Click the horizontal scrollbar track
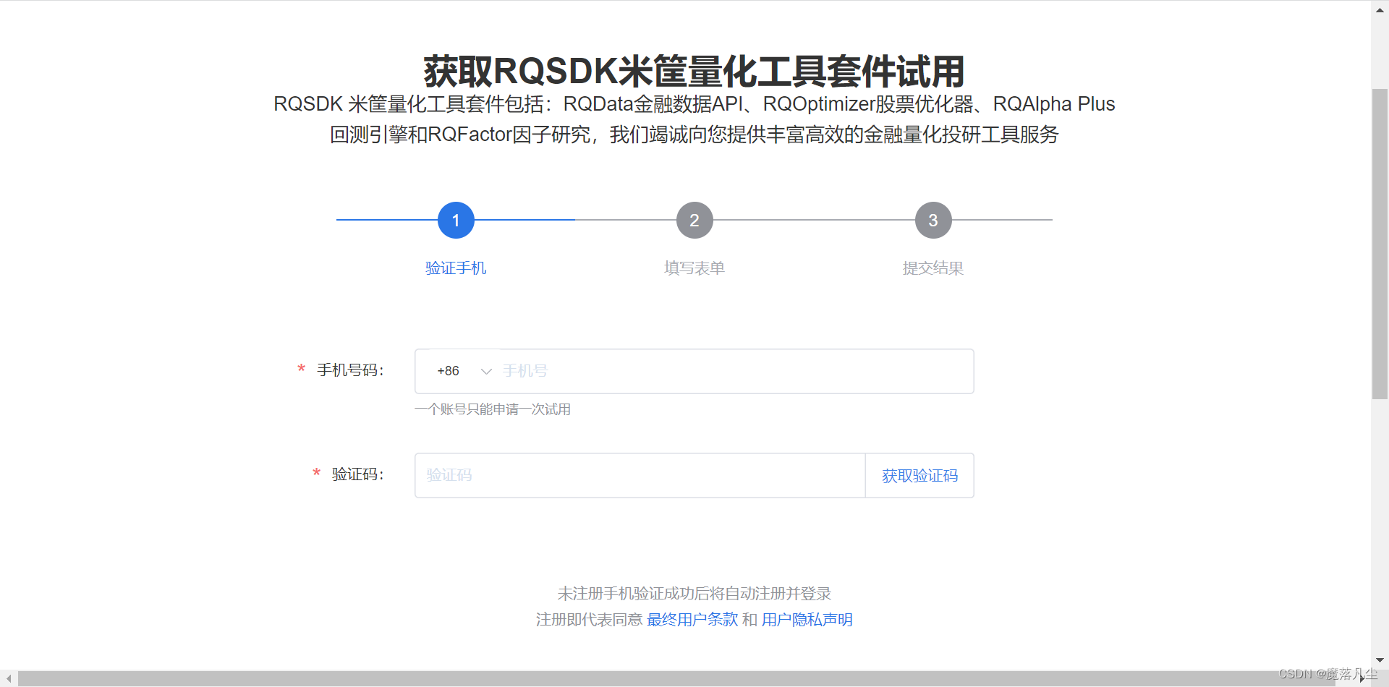 676,678
